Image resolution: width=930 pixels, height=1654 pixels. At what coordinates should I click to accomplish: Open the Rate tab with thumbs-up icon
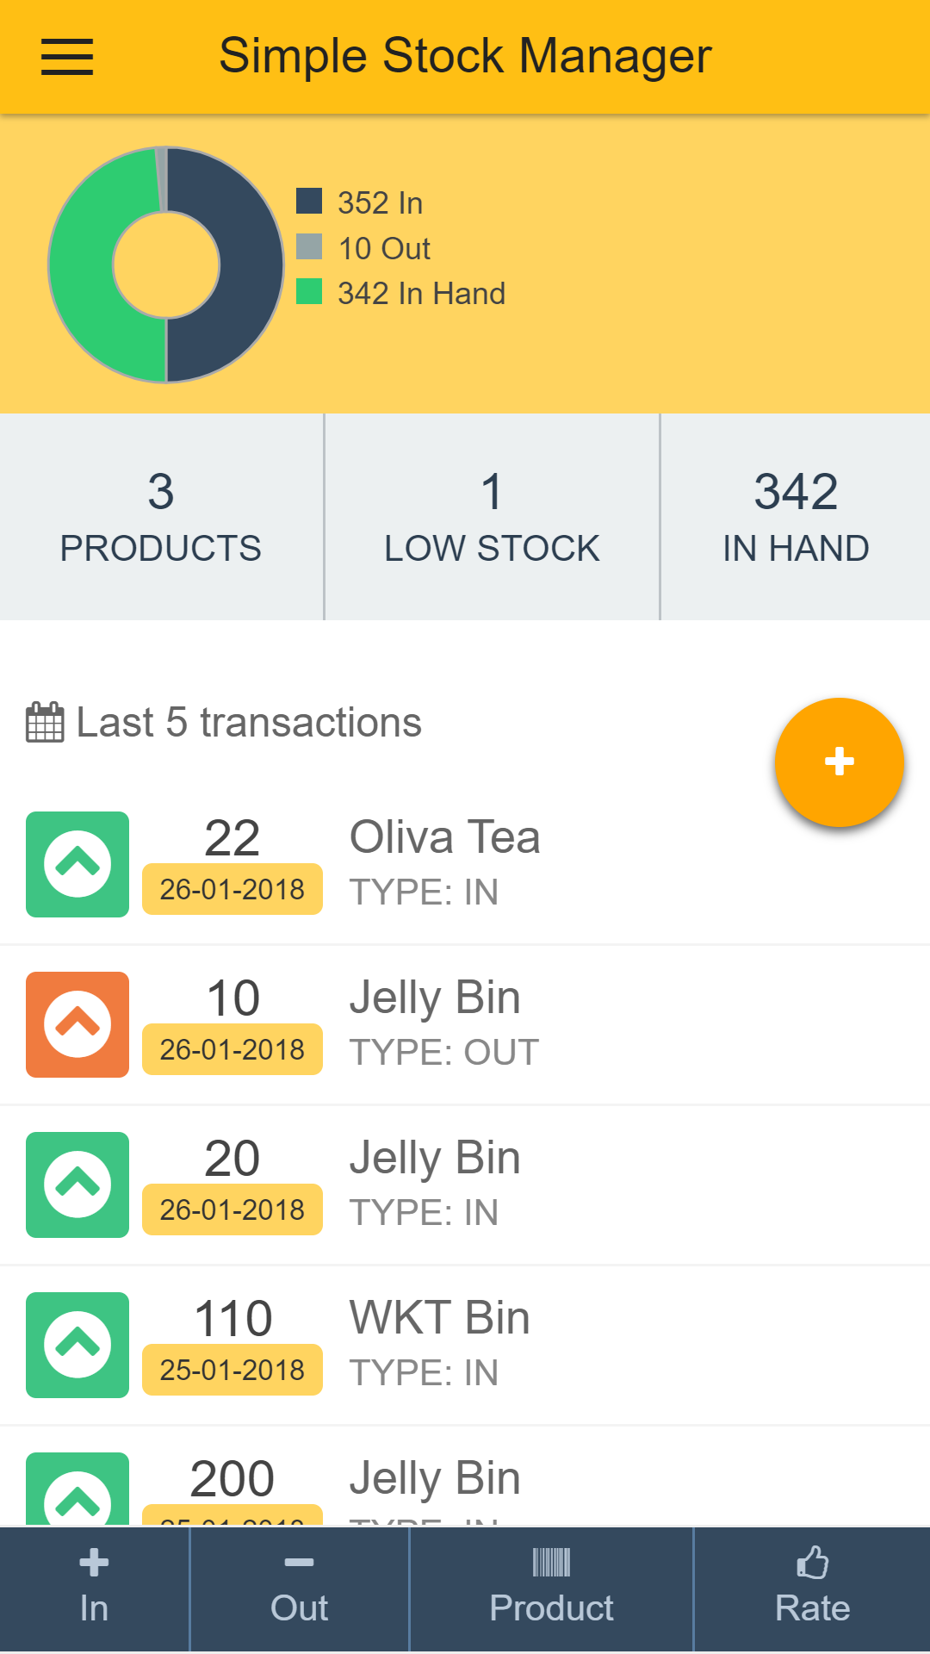(812, 1589)
